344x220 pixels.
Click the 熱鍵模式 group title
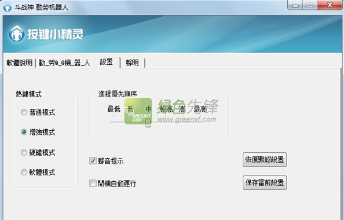coord(28,94)
